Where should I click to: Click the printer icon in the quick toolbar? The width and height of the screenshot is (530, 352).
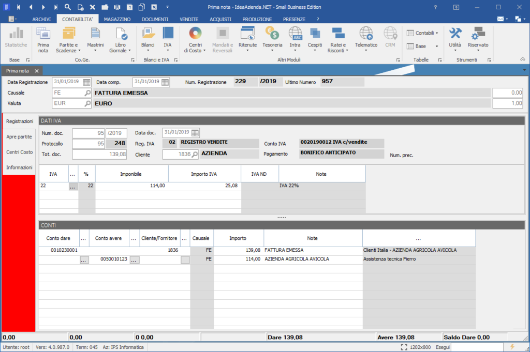pos(117,7)
